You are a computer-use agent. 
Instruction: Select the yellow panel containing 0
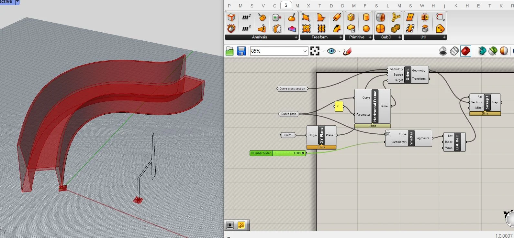(x=339, y=106)
